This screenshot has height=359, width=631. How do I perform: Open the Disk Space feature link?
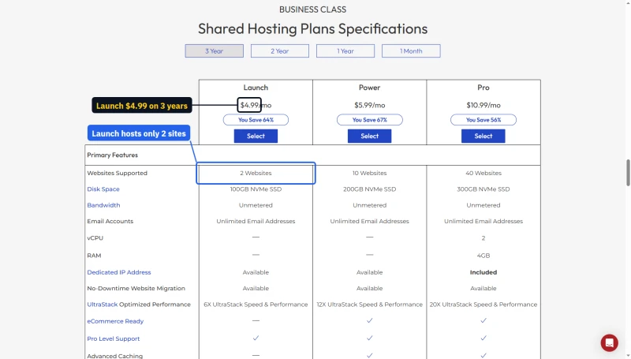pos(103,189)
